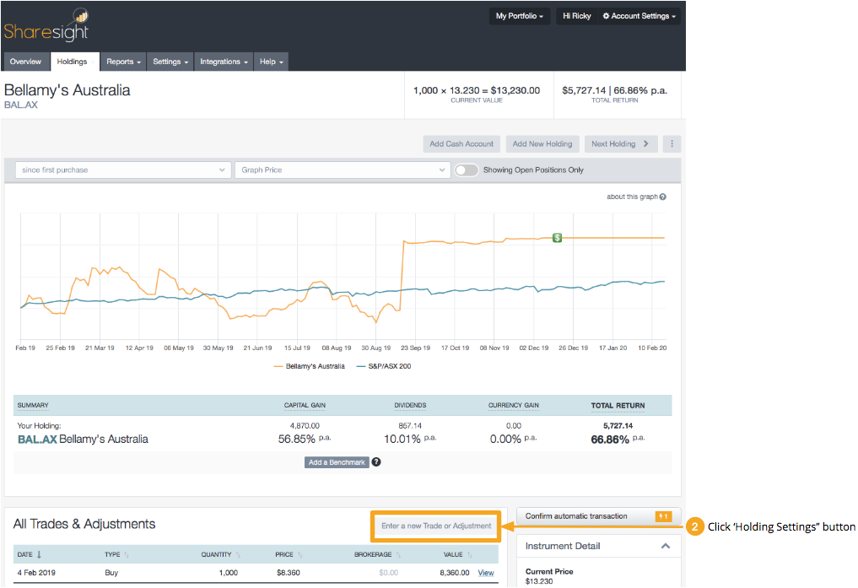The height and width of the screenshot is (588, 858).
Task: Click the filter icon on the Type column
Action: tap(127, 553)
